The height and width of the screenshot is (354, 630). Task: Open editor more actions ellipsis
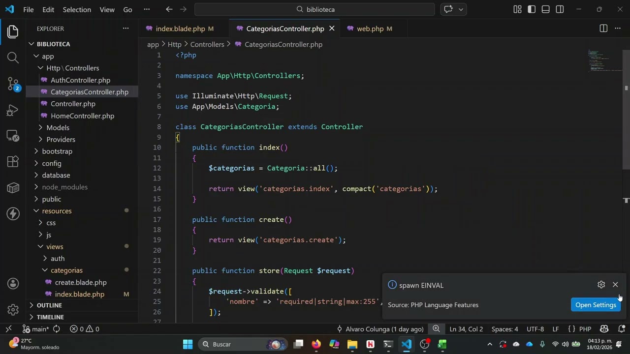point(618,29)
